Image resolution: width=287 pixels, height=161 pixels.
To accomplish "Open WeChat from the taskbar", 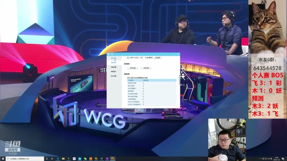I will pos(85,159).
